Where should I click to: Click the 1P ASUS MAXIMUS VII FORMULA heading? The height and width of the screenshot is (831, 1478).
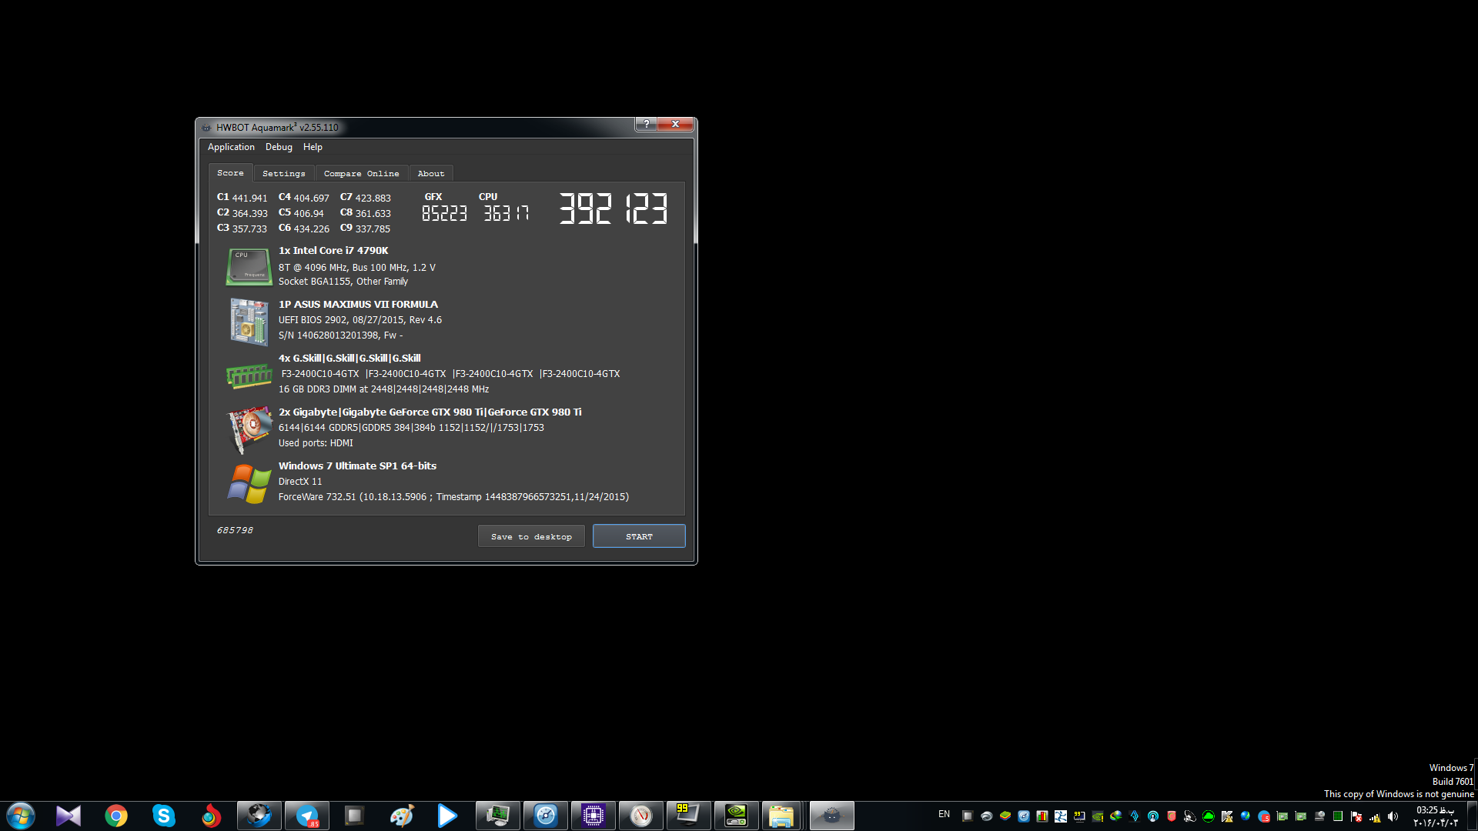click(358, 304)
